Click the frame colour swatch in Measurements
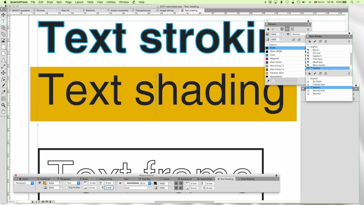Image resolution: width=364 pixels, height=205 pixels. 155,183
